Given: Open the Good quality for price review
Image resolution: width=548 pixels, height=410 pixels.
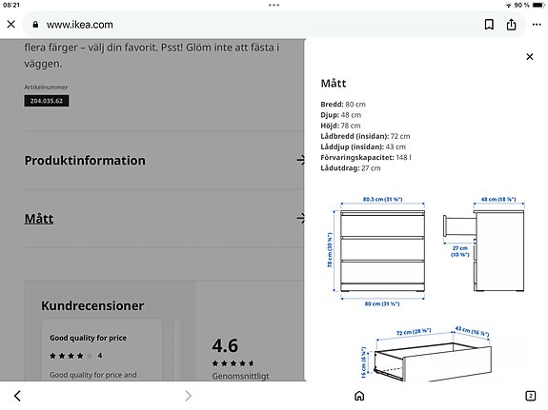Looking at the screenshot, I should tap(102, 350).
